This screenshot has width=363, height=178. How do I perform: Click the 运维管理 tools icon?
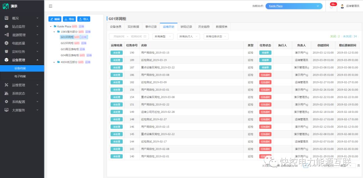6,85
